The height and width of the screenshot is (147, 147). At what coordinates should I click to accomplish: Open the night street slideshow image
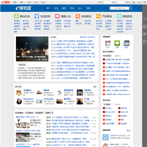[32, 49]
